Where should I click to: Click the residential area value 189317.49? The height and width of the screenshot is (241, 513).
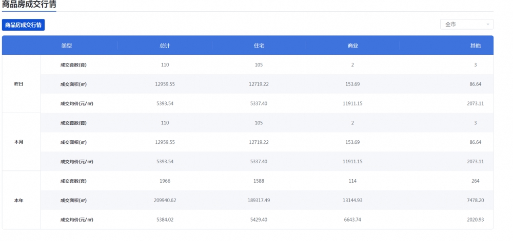tap(259, 200)
